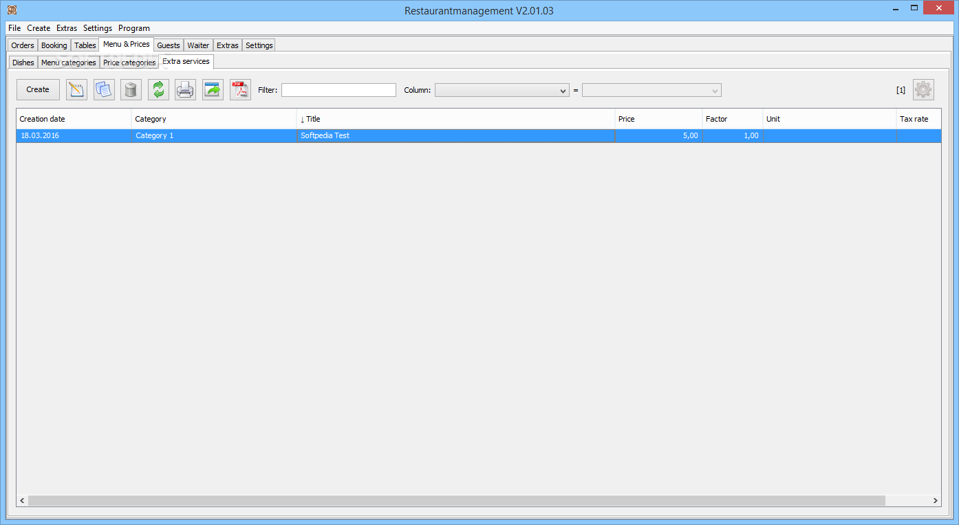Click the Print icon

coord(185,89)
